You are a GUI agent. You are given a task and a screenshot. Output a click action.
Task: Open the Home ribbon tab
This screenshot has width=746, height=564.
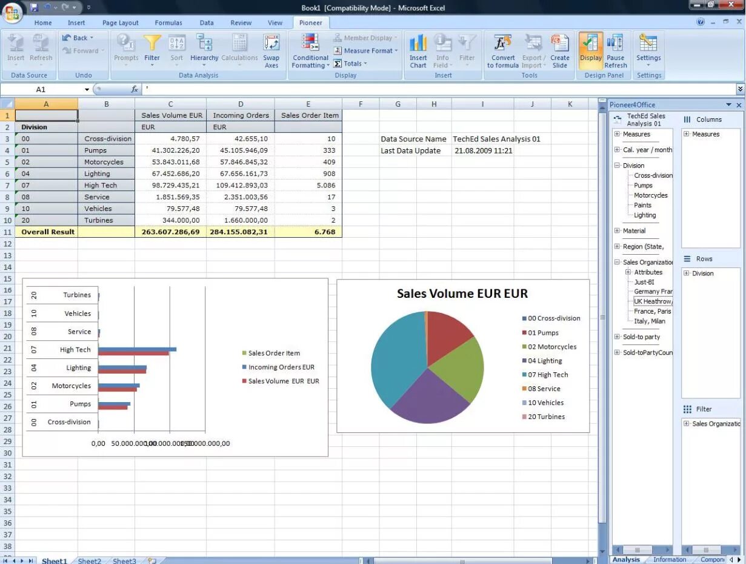(43, 22)
